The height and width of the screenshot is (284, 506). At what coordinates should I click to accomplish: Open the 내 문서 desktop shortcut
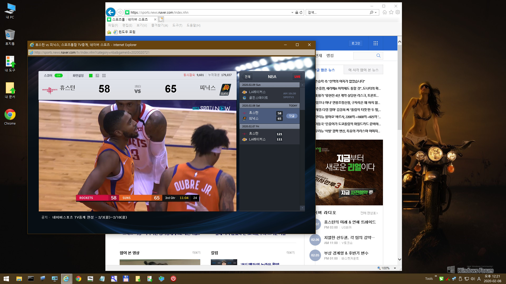click(x=10, y=90)
